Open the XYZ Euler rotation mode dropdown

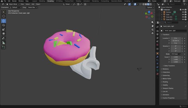pyautogui.click(x=176, y=54)
